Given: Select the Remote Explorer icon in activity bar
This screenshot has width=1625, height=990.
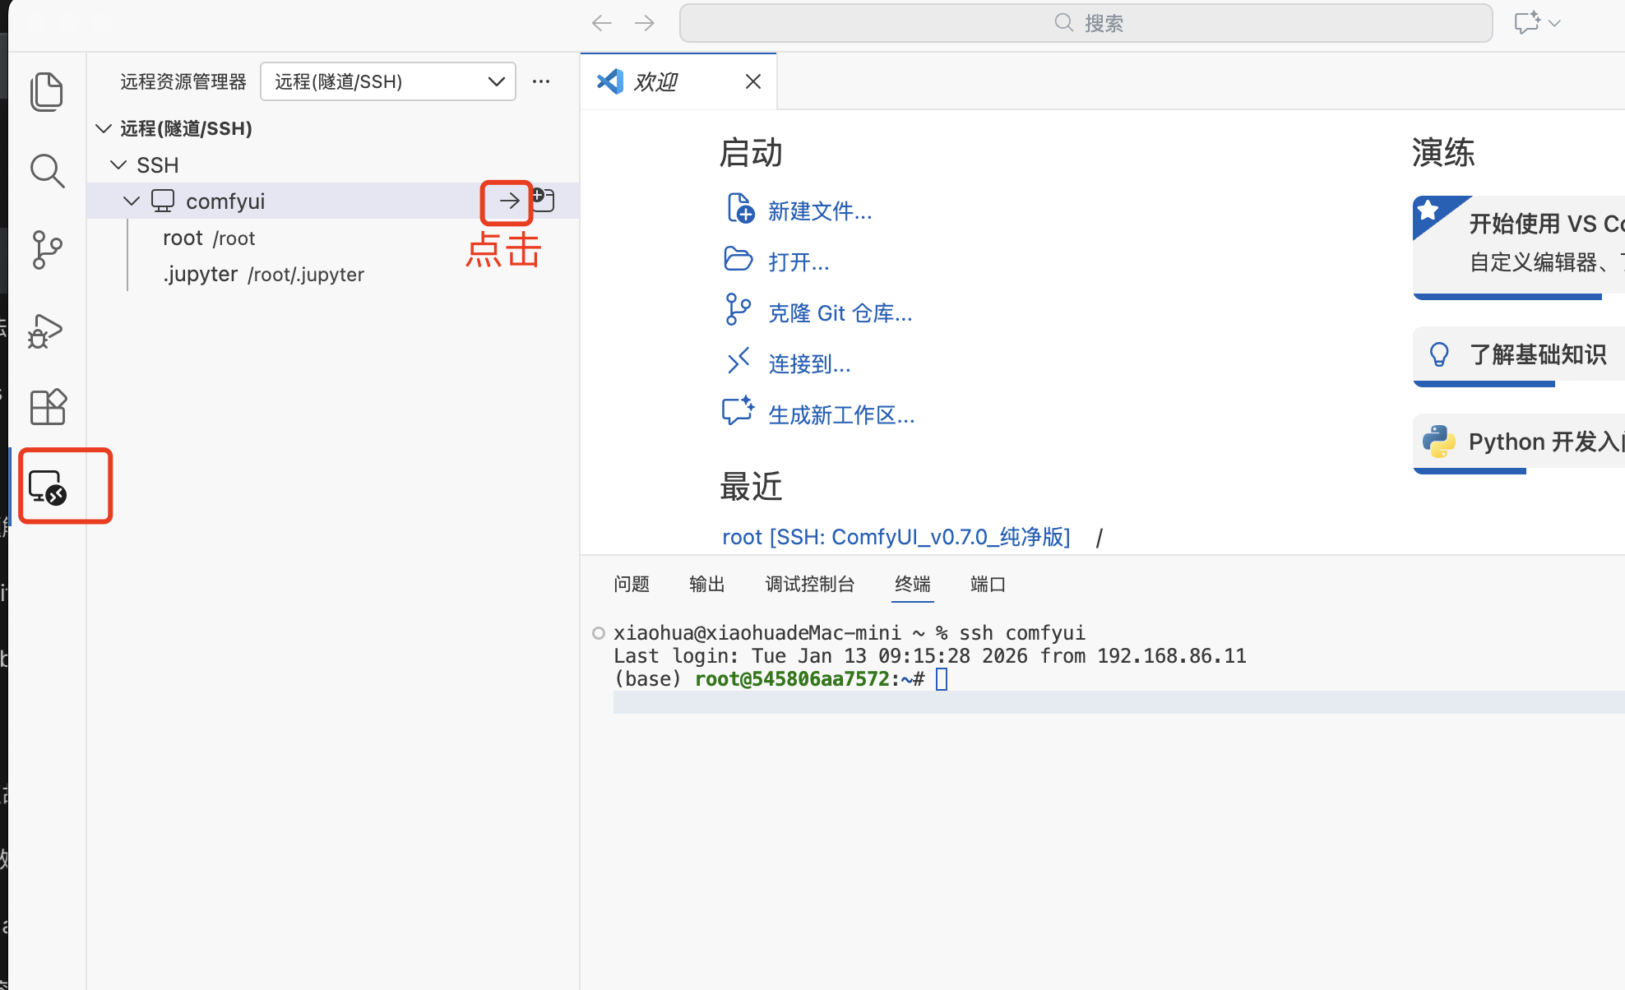Looking at the screenshot, I should click(47, 486).
